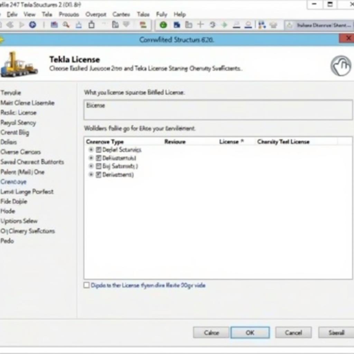Click the grey copy pages icon beside the disk
Image resolution: width=354 pixels, height=354 pixels.
[x=188, y=25]
